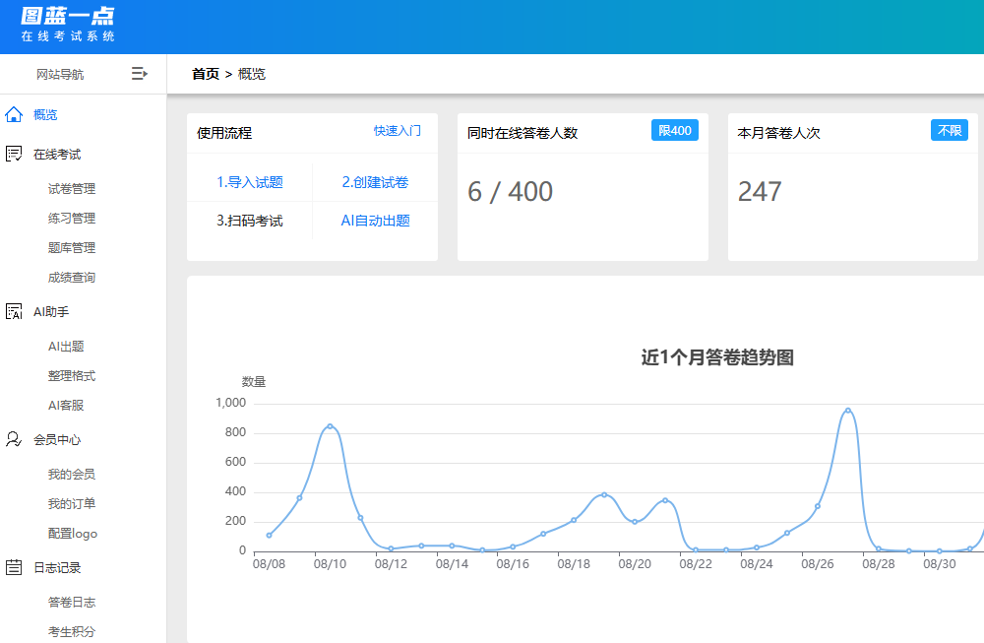Open 整理格式 tool

coord(72,375)
